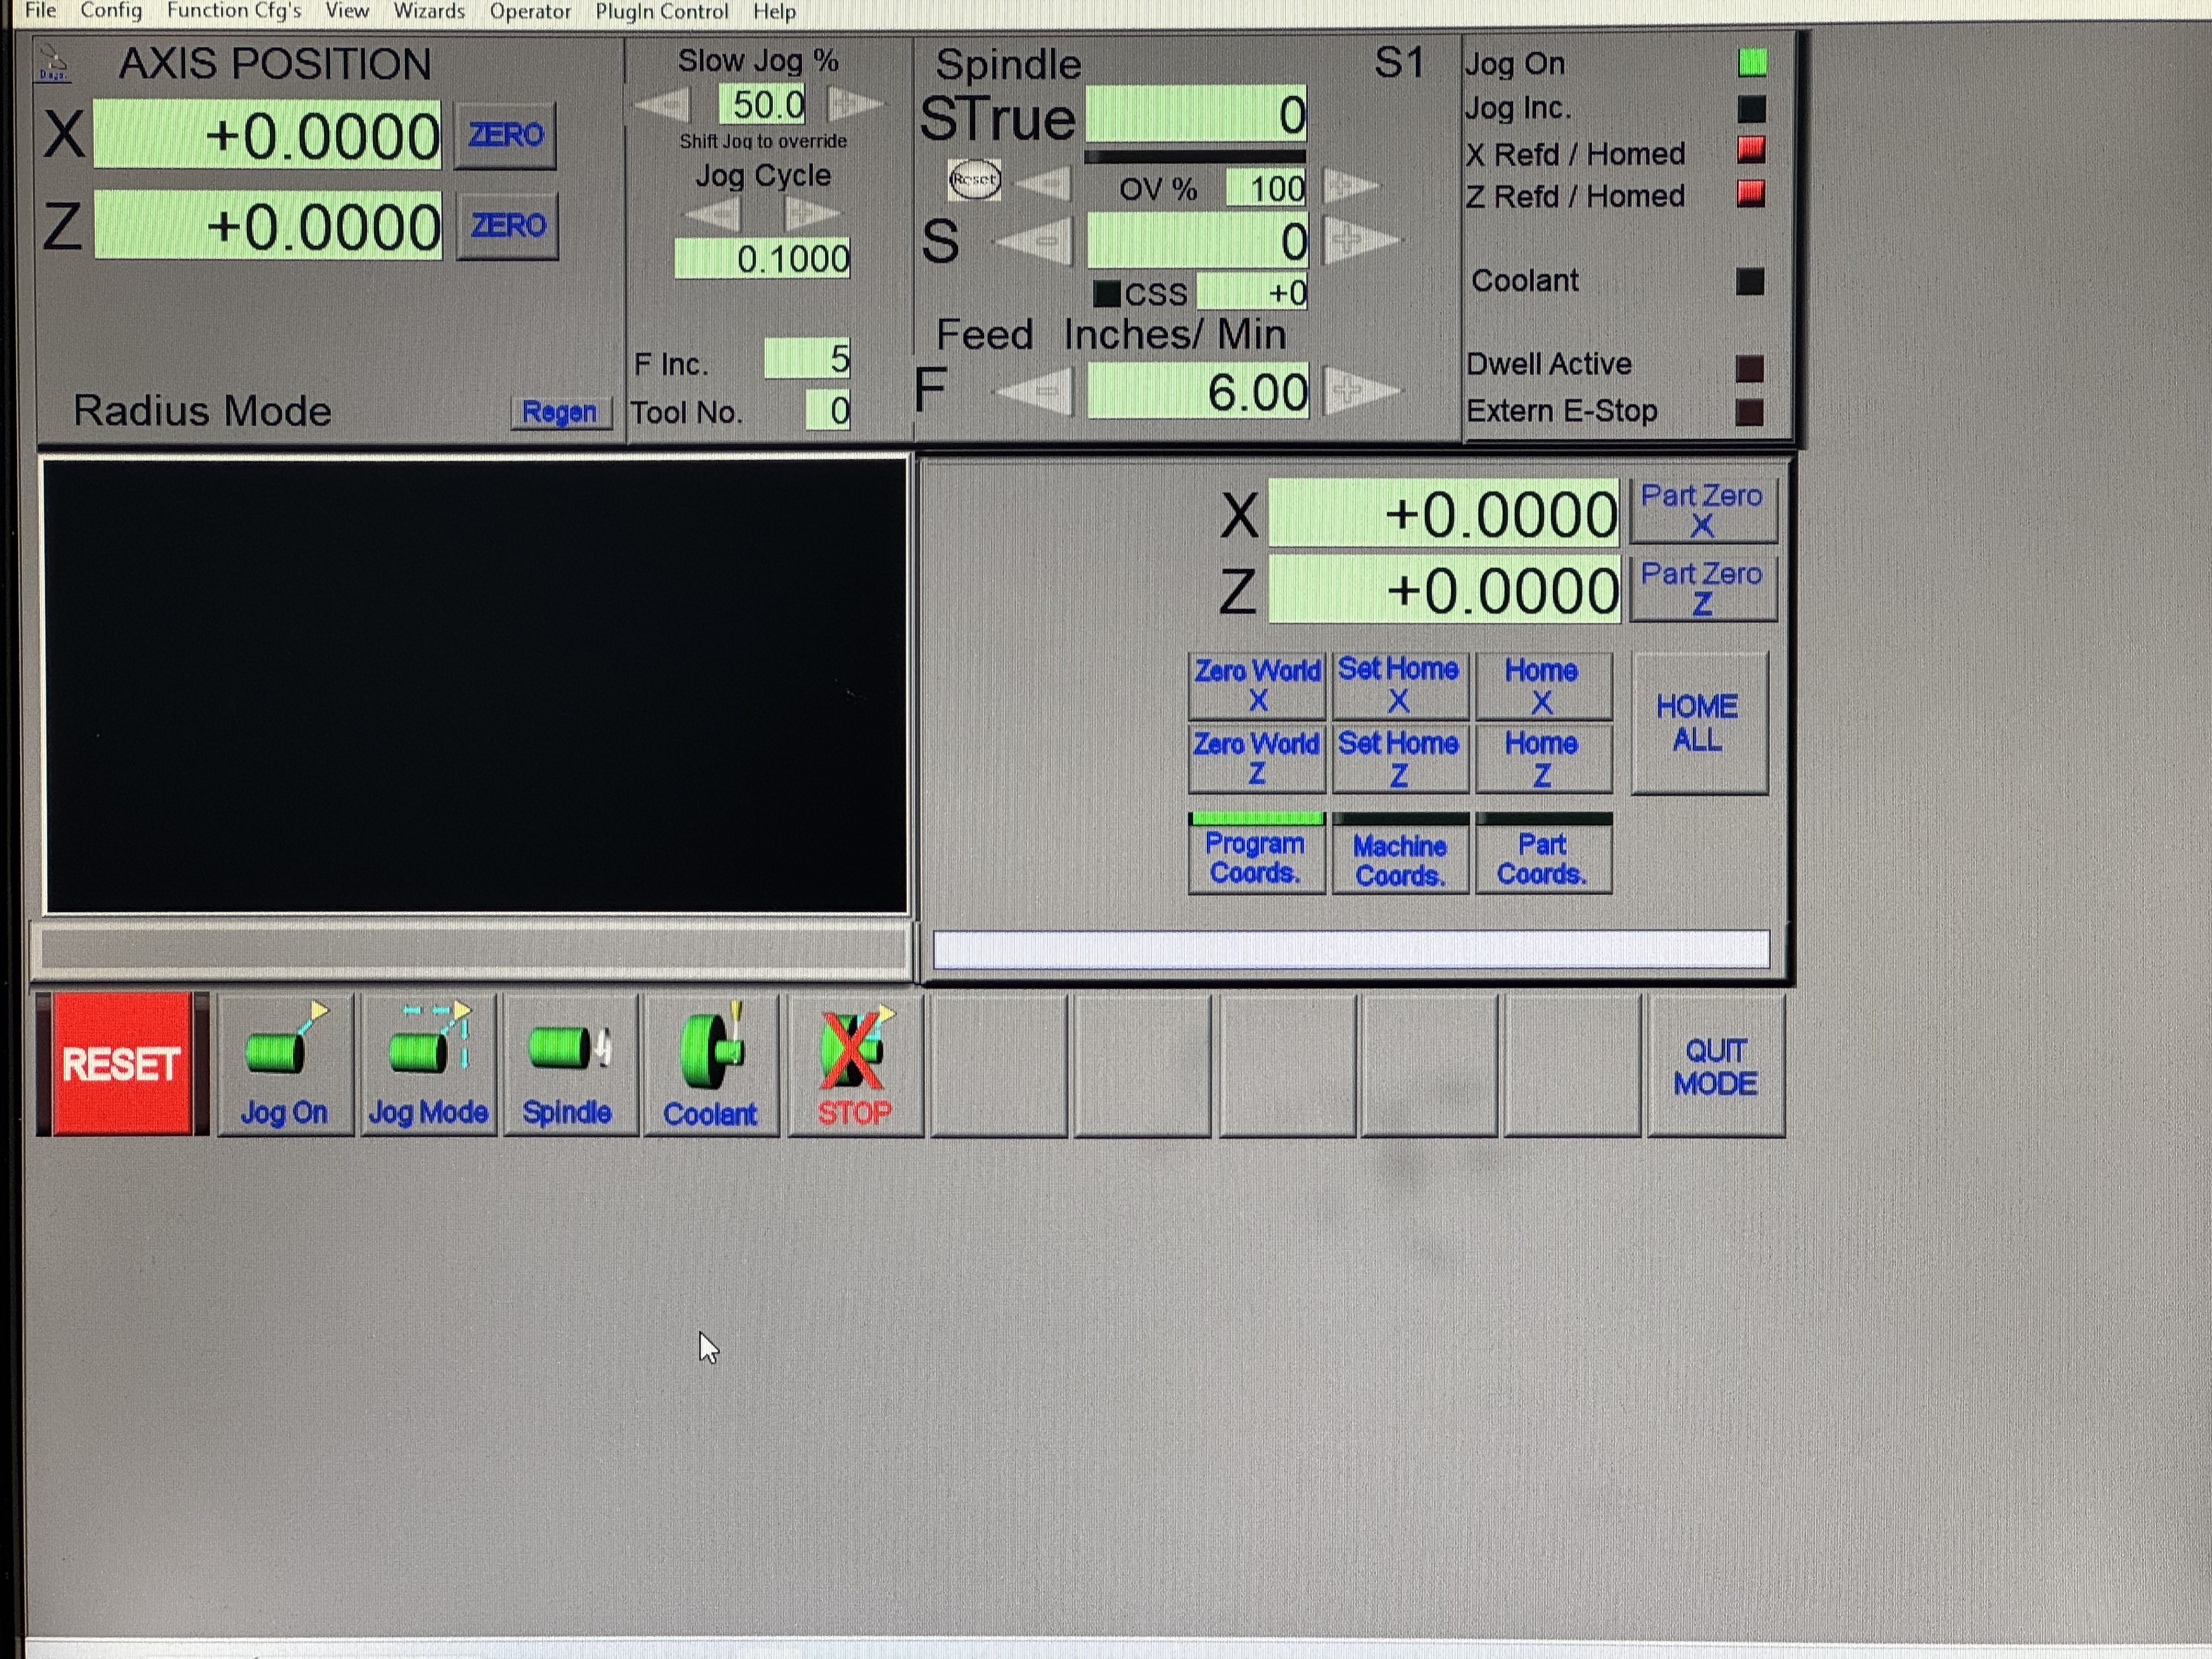Click the Extern E-Stop LED
The image size is (2212, 1659).
pyautogui.click(x=1750, y=412)
